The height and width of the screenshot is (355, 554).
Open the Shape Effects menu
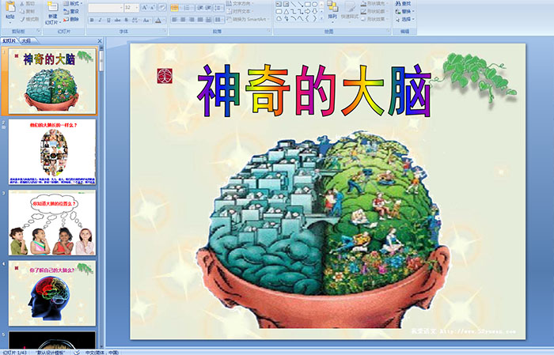(374, 19)
